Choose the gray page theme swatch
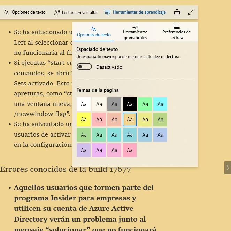Image resolution: width=231 pixels, height=231 pixels. pyautogui.click(x=114, y=104)
